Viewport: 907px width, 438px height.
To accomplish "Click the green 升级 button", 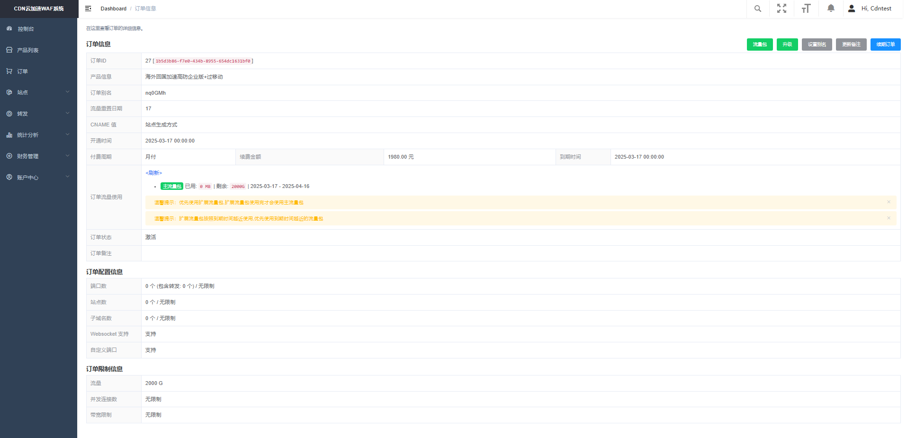I will click(787, 45).
